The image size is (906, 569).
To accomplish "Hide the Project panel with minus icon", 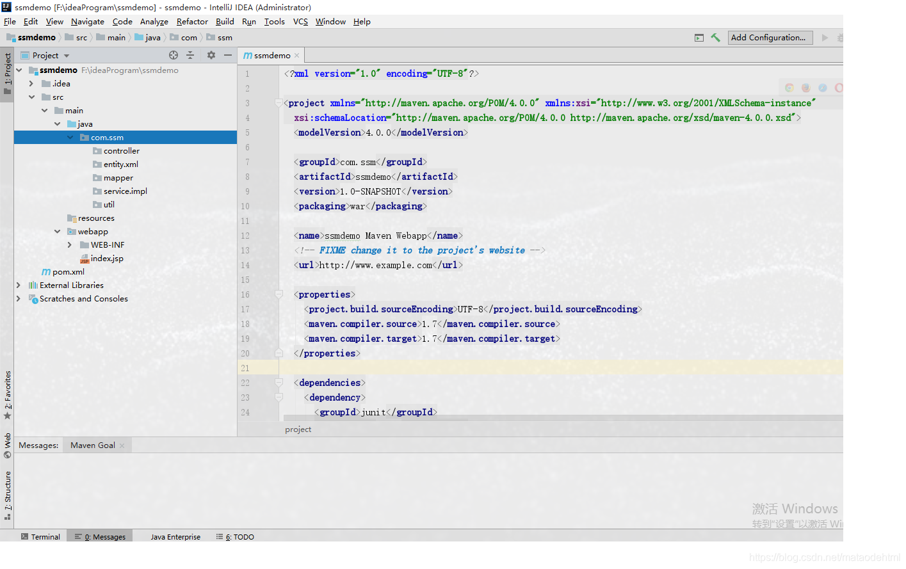I will click(227, 55).
